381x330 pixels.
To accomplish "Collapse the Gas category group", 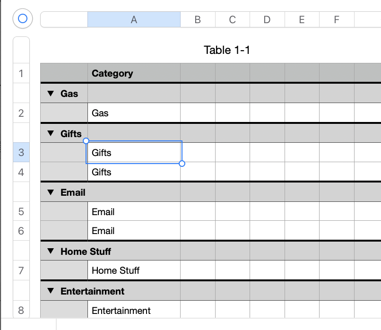I will 51,94.
